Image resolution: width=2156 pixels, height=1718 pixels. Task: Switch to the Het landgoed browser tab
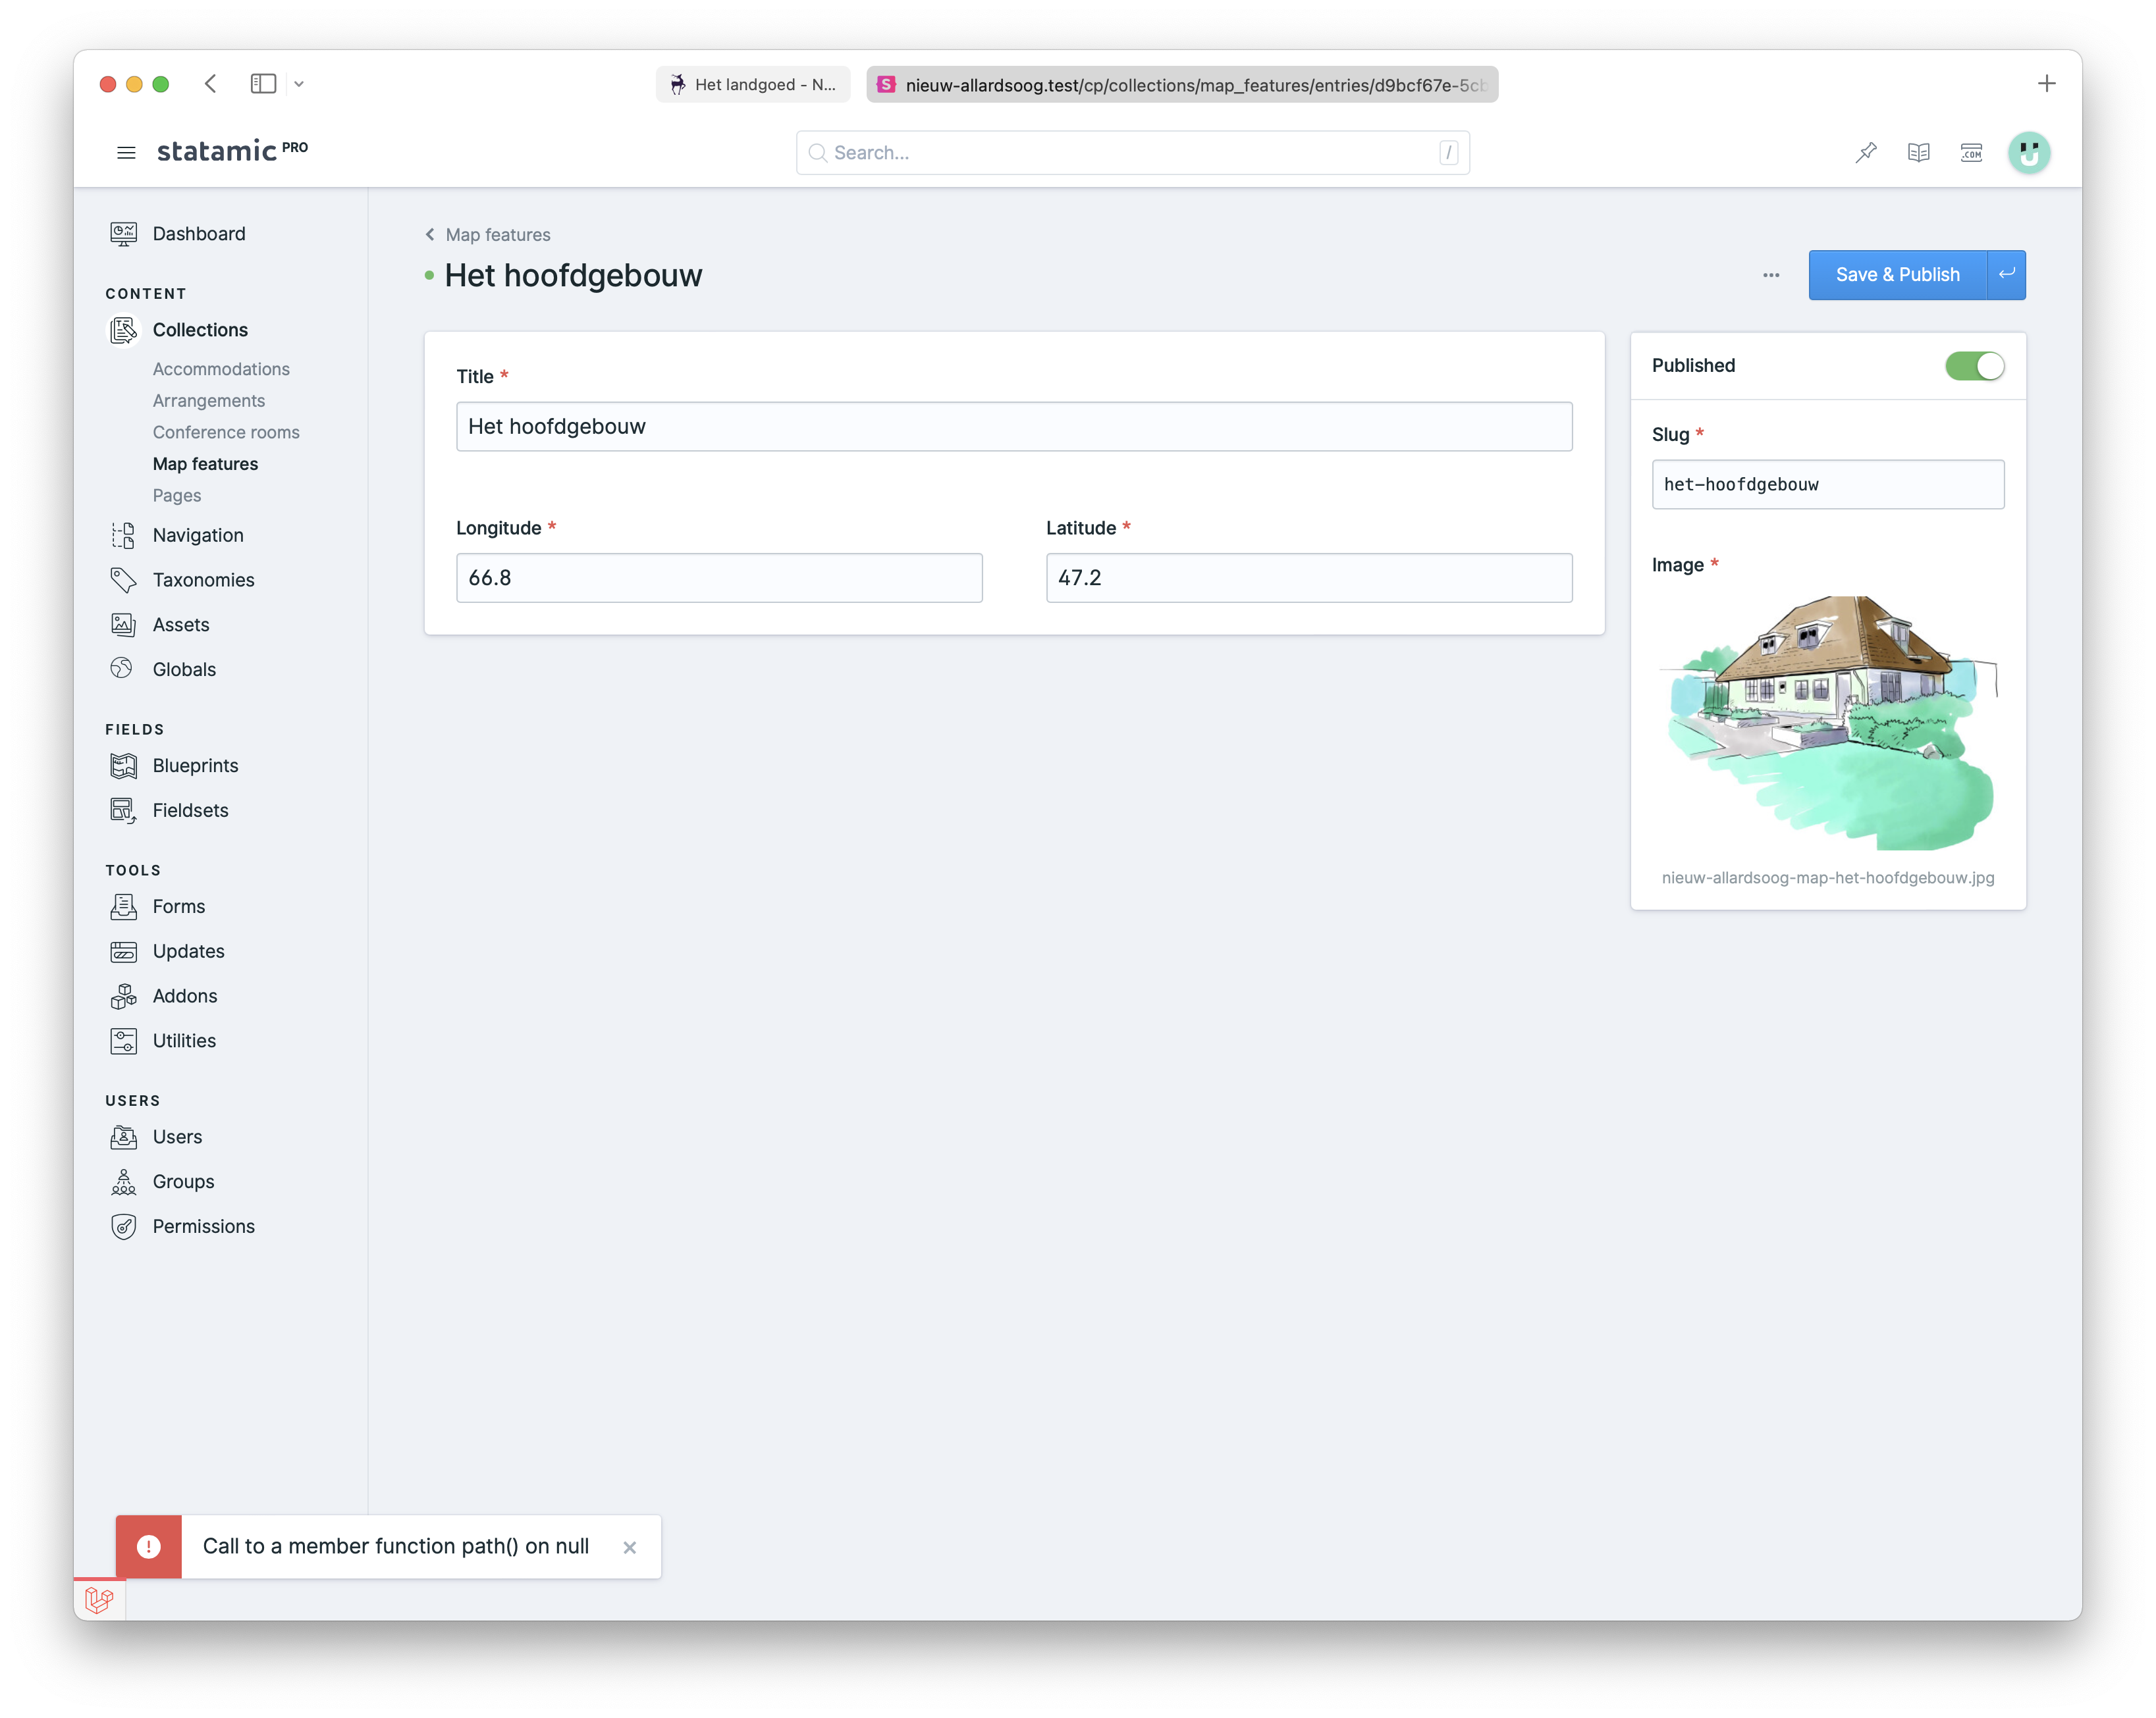[752, 84]
